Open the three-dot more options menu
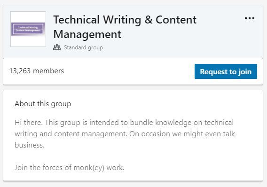The width and height of the screenshot is (267, 187). 250,18
